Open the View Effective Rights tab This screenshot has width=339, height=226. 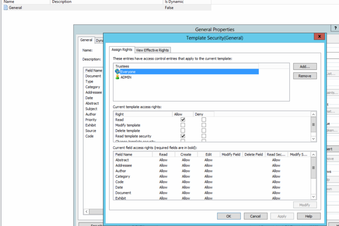(152, 50)
